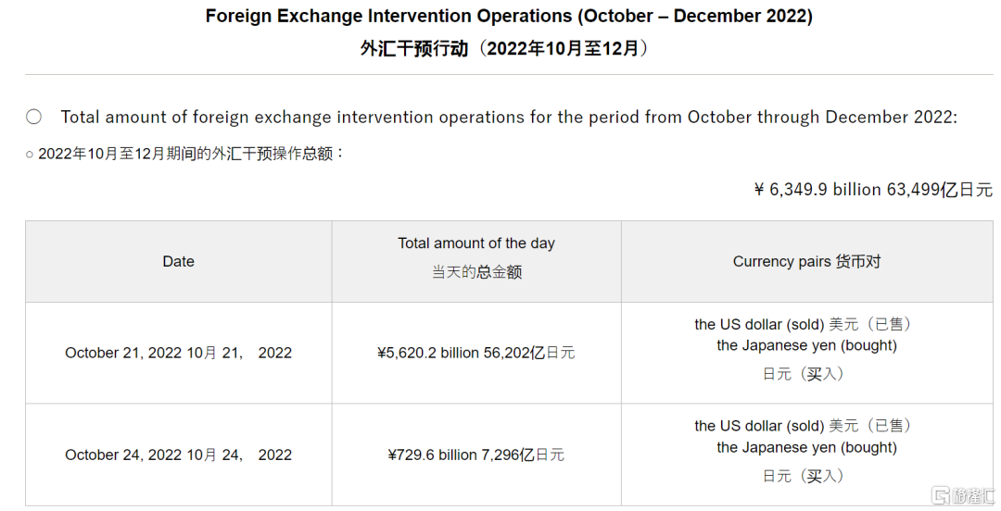This screenshot has height=511, width=1001.
Task: Click the "Total amount of the day" header
Action: click(x=476, y=243)
